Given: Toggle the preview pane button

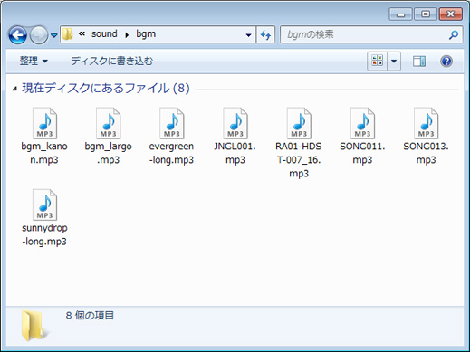Looking at the screenshot, I should pos(419,62).
